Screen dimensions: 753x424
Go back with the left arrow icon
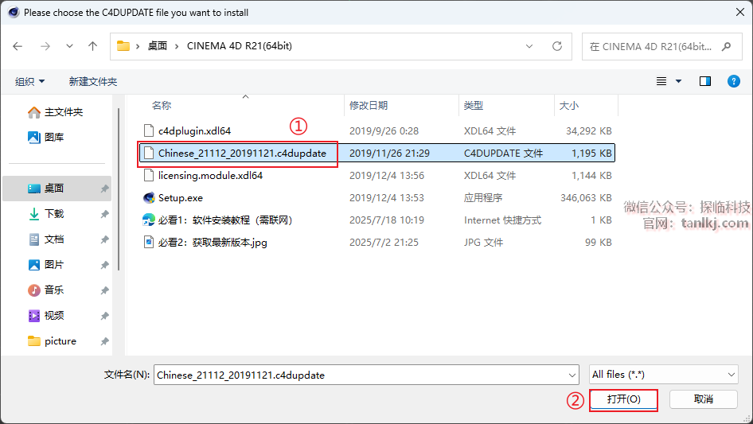pos(18,46)
